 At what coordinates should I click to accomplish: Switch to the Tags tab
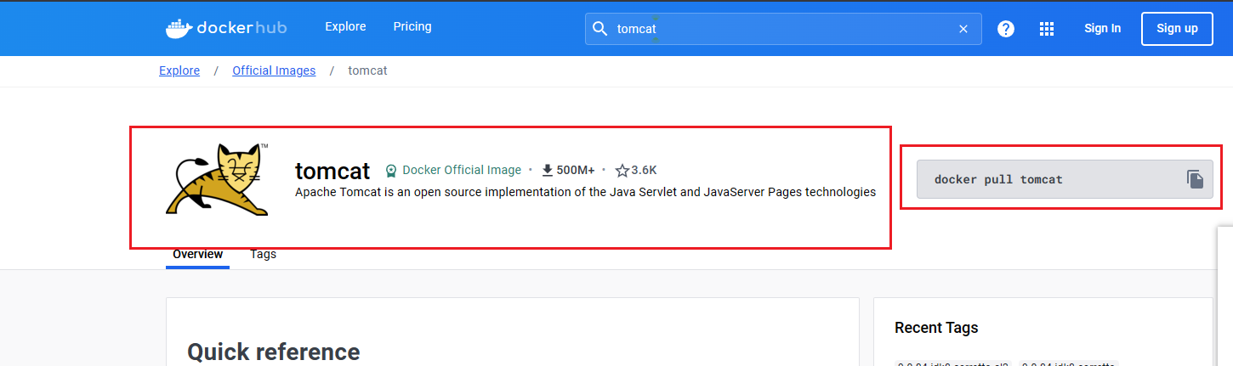[263, 255]
